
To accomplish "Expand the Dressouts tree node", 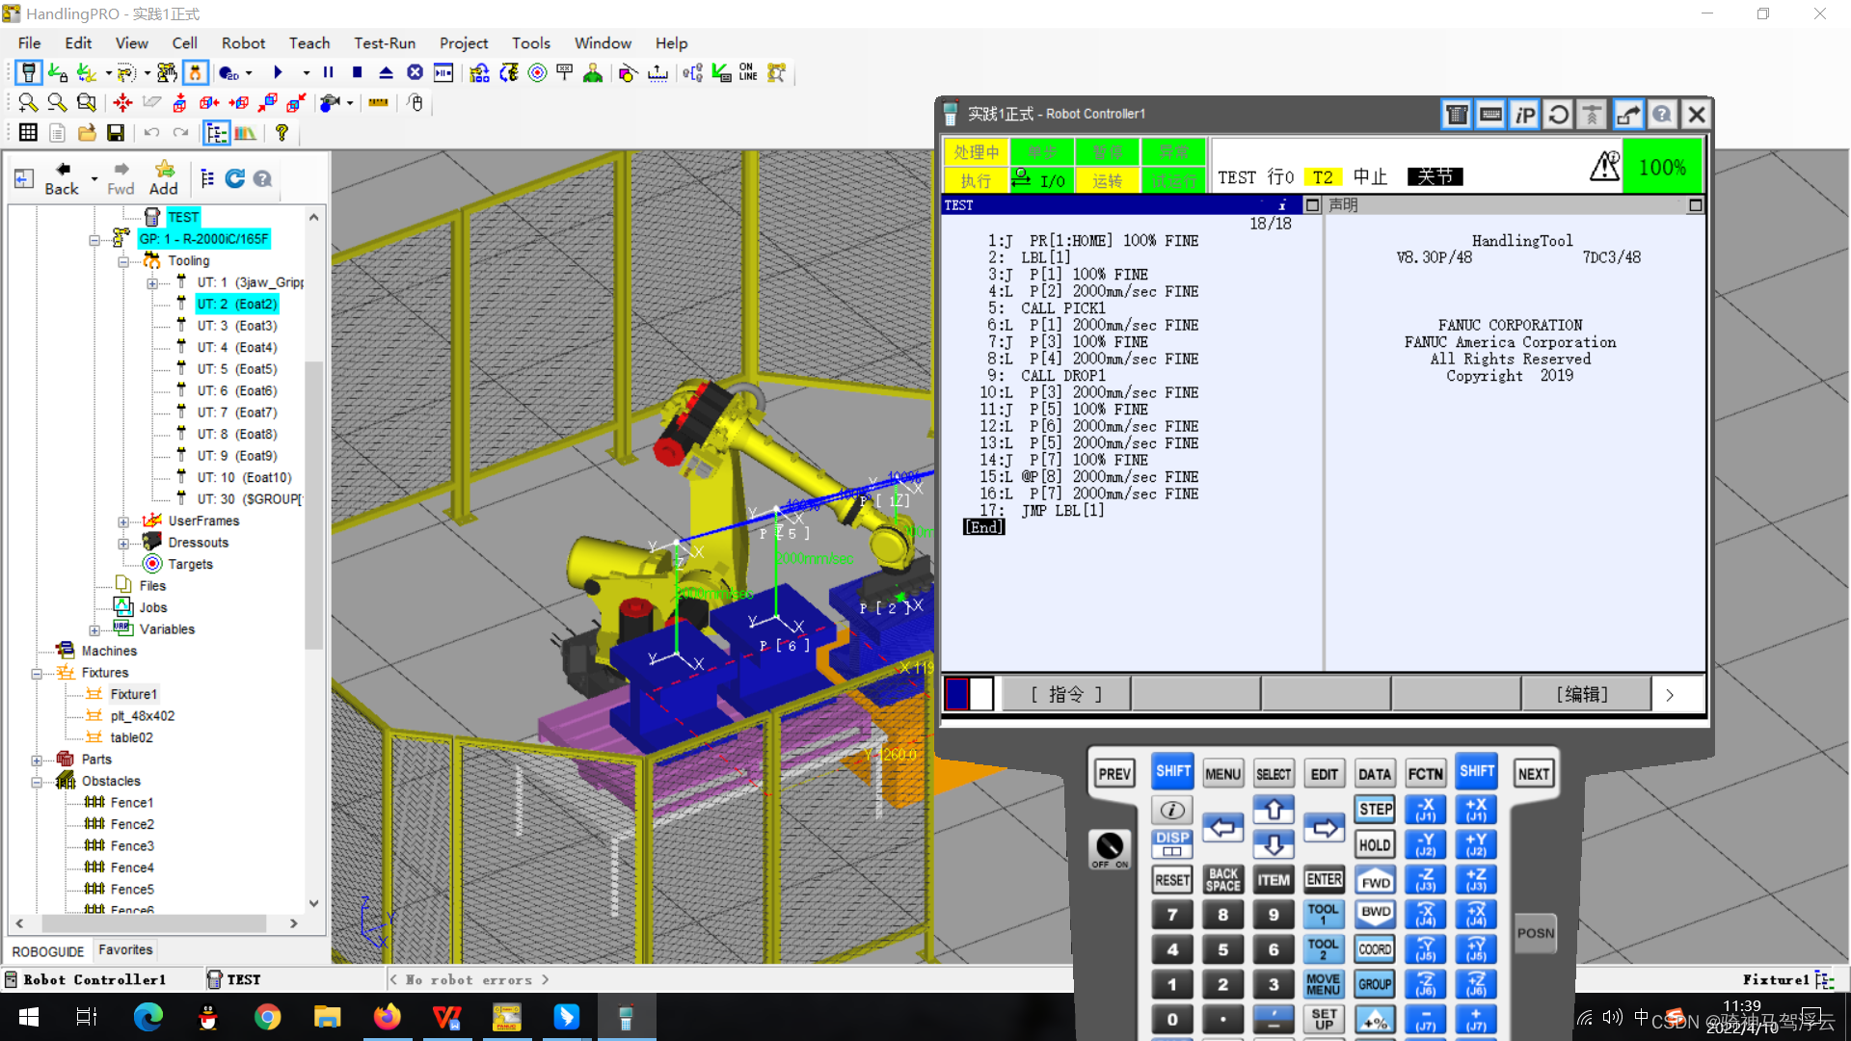I will tap(123, 544).
